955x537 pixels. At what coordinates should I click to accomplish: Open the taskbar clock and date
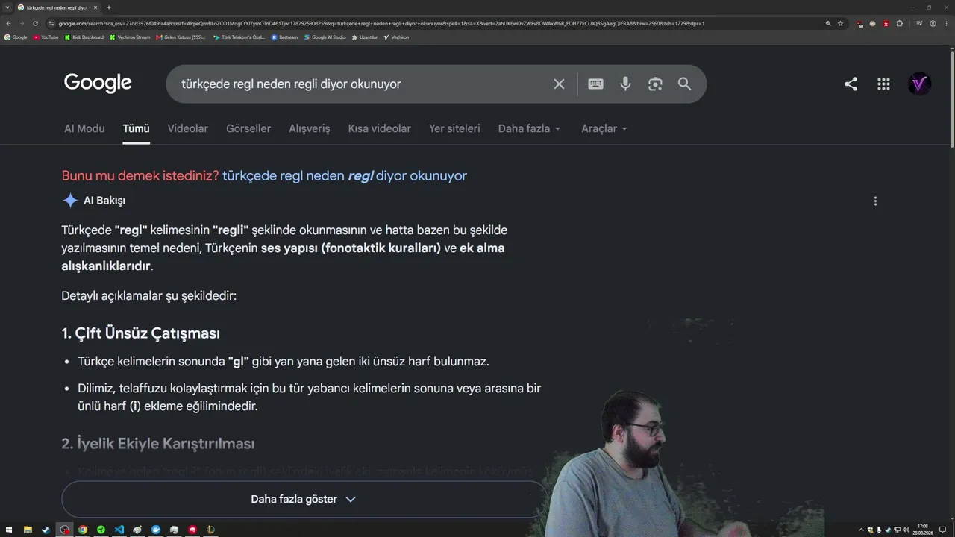[x=923, y=530]
